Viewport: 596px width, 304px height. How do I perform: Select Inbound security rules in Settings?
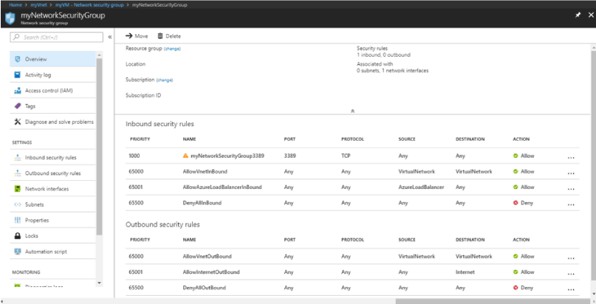click(x=53, y=157)
